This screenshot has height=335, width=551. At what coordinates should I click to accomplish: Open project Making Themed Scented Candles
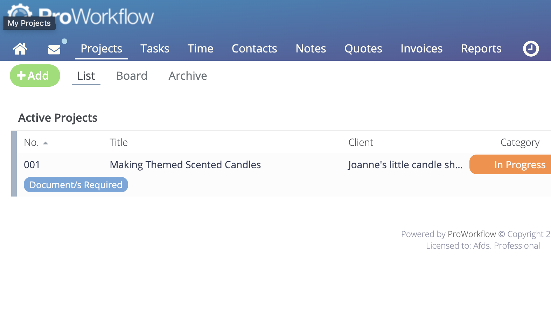(x=185, y=165)
